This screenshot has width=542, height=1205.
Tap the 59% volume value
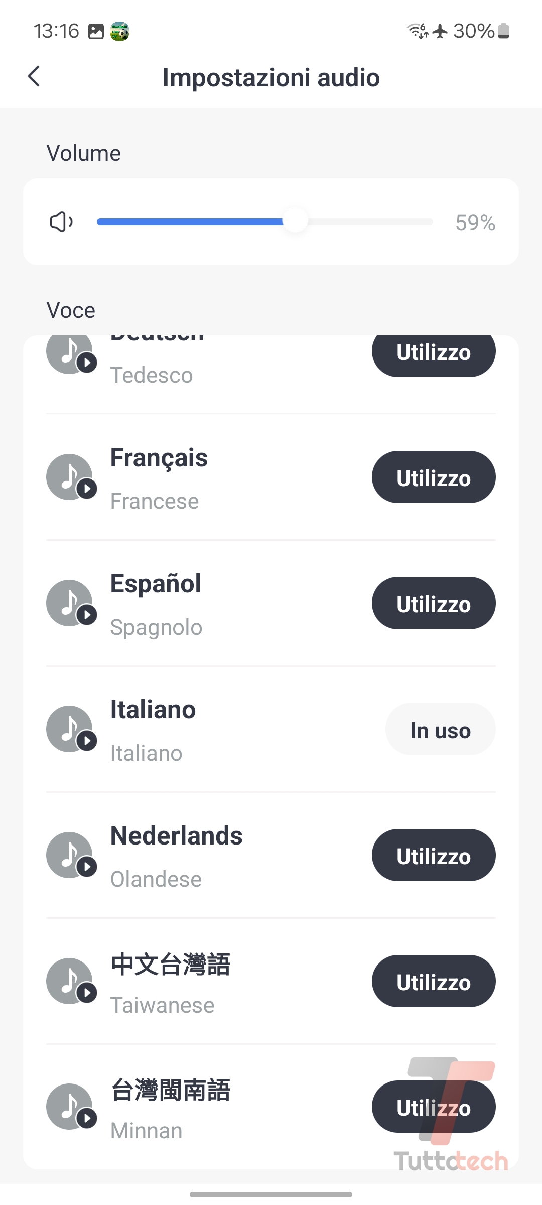click(475, 223)
